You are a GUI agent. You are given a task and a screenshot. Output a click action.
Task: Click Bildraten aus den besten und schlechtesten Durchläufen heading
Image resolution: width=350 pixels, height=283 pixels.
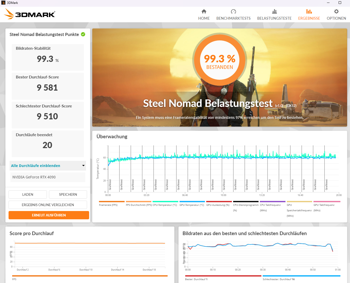pos(245,233)
